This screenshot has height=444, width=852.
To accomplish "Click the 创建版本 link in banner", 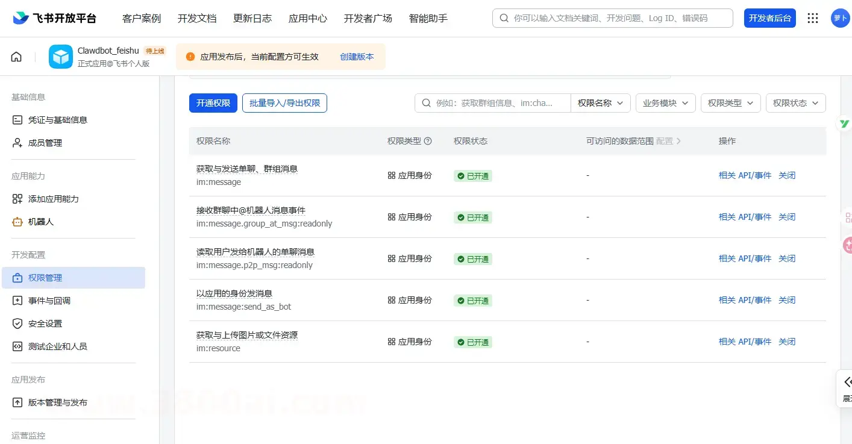I will [x=357, y=57].
